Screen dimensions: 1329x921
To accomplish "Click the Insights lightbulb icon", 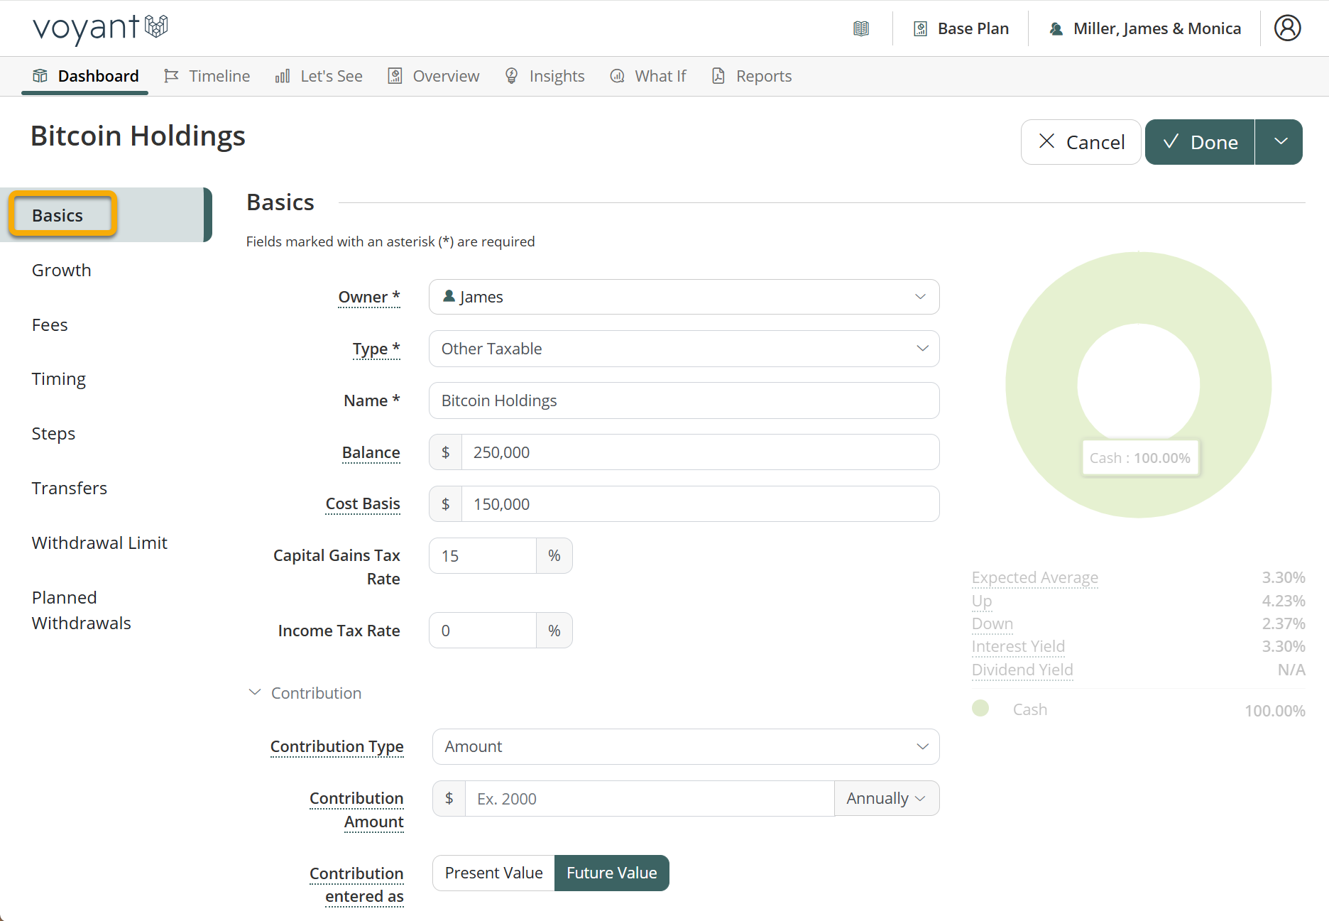I will pyautogui.click(x=511, y=76).
